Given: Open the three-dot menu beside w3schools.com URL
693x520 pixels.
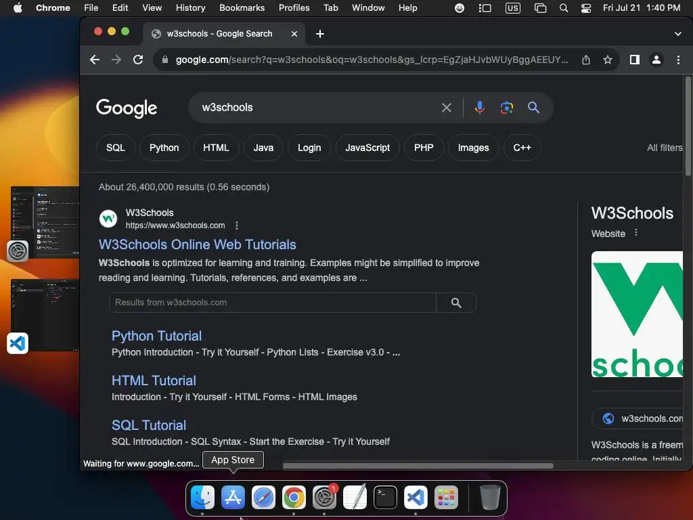Looking at the screenshot, I should [237, 225].
